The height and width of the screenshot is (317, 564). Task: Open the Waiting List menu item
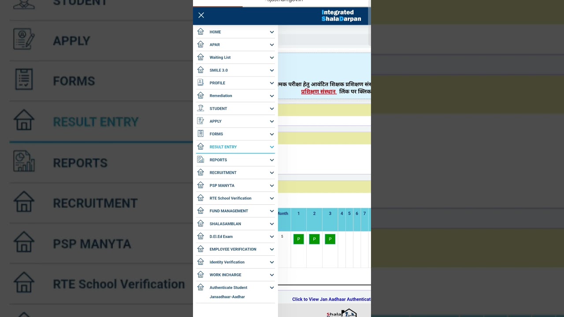click(235, 57)
